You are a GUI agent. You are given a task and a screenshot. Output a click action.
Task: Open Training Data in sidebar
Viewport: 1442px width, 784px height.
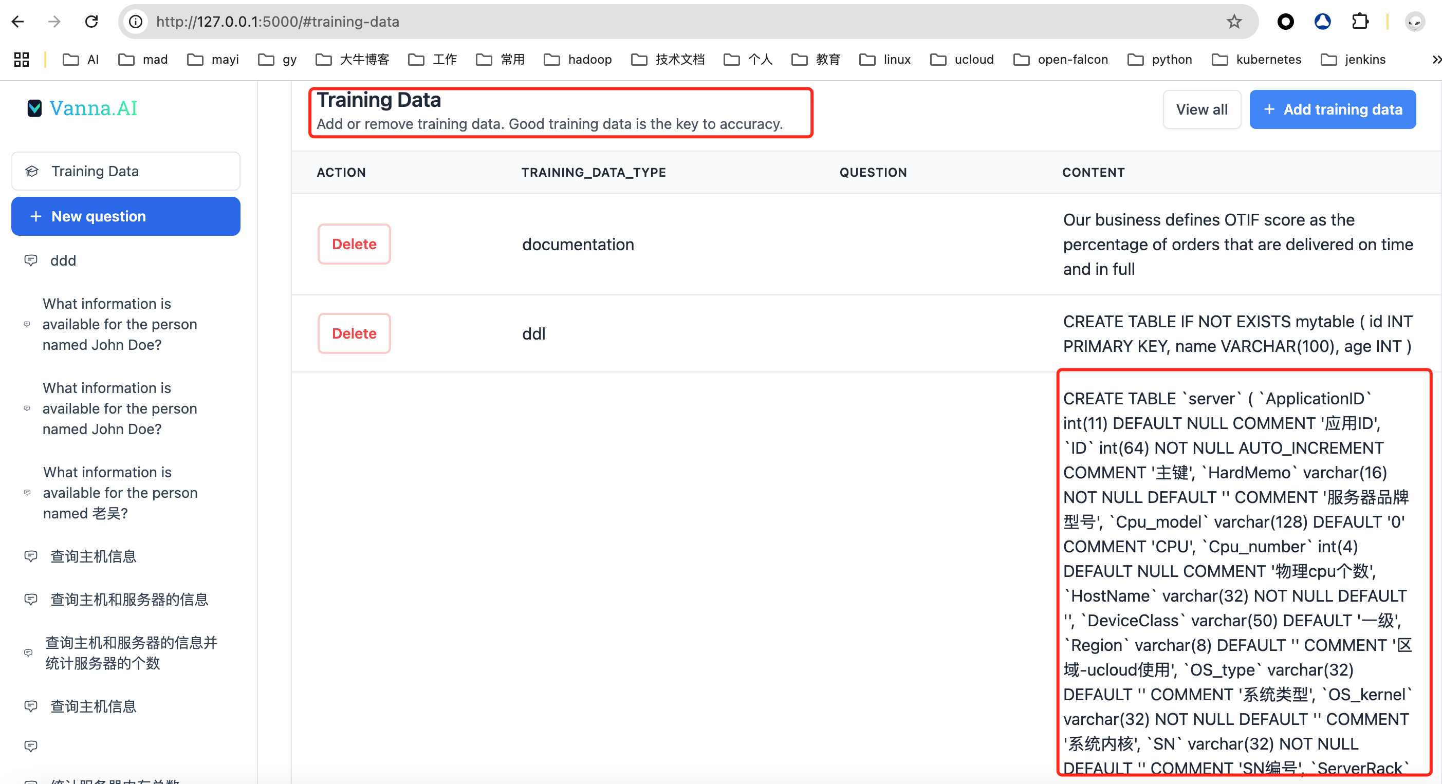(125, 171)
